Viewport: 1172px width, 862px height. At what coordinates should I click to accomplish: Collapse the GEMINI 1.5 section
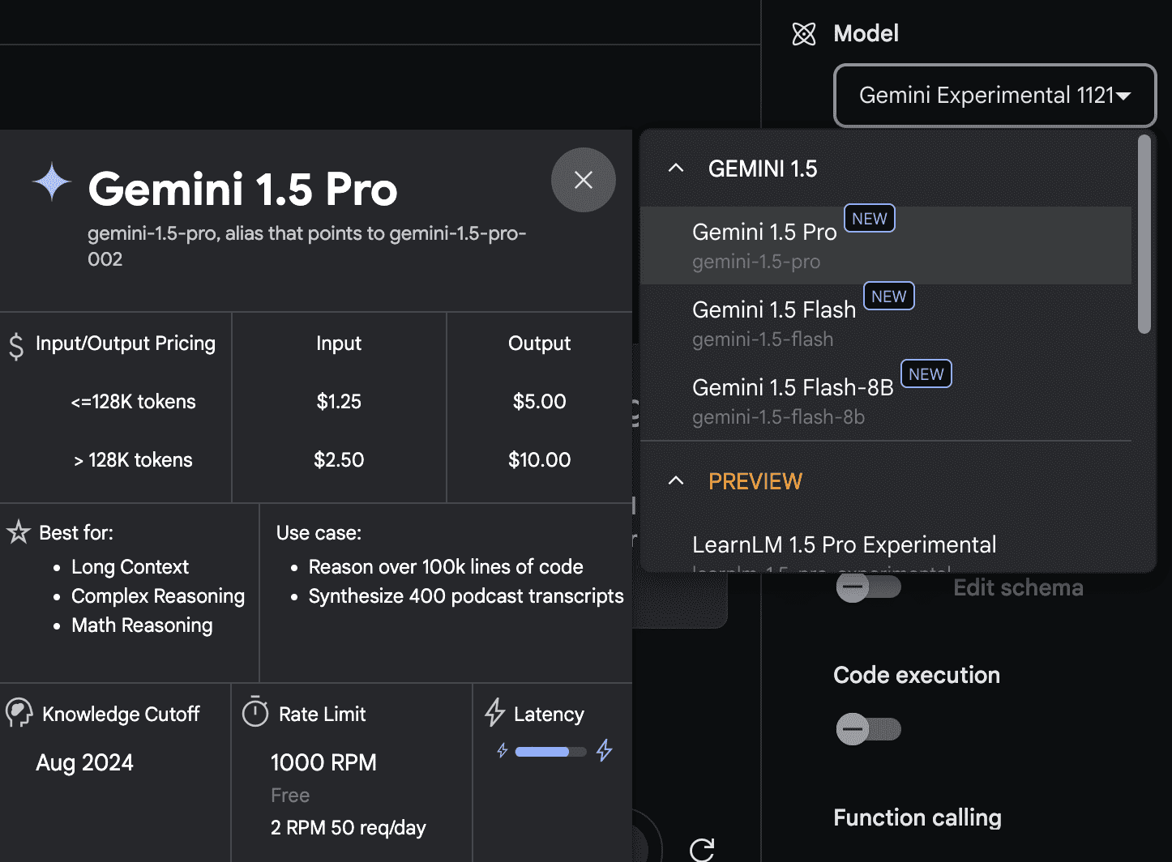click(x=676, y=169)
